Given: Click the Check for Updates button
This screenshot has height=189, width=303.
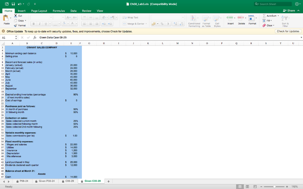Looking at the screenshot, I should coord(287,31).
